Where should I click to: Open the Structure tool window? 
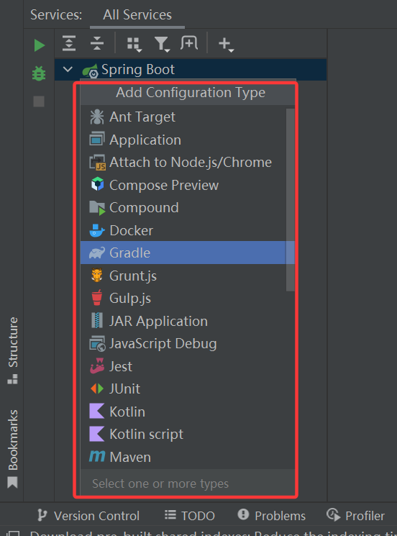point(13,350)
